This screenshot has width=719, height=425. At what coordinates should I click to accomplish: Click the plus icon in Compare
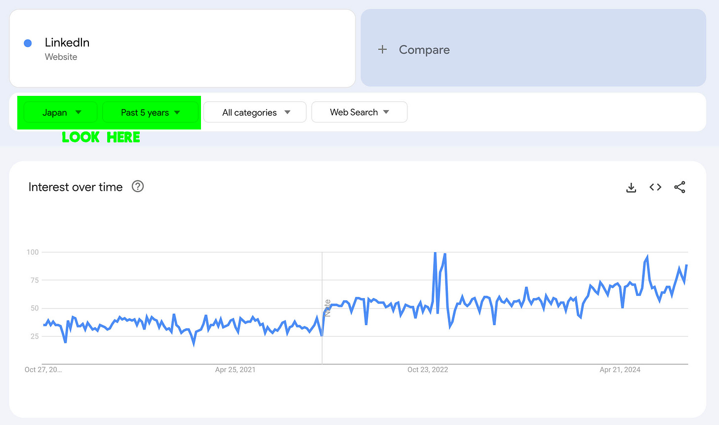click(382, 49)
